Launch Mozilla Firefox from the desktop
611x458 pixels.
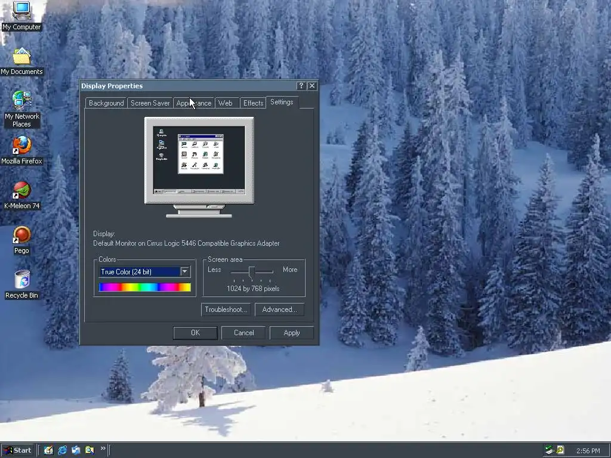click(x=21, y=150)
